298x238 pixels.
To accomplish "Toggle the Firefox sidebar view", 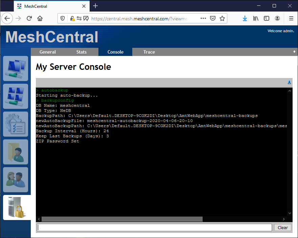I will tap(267, 19).
